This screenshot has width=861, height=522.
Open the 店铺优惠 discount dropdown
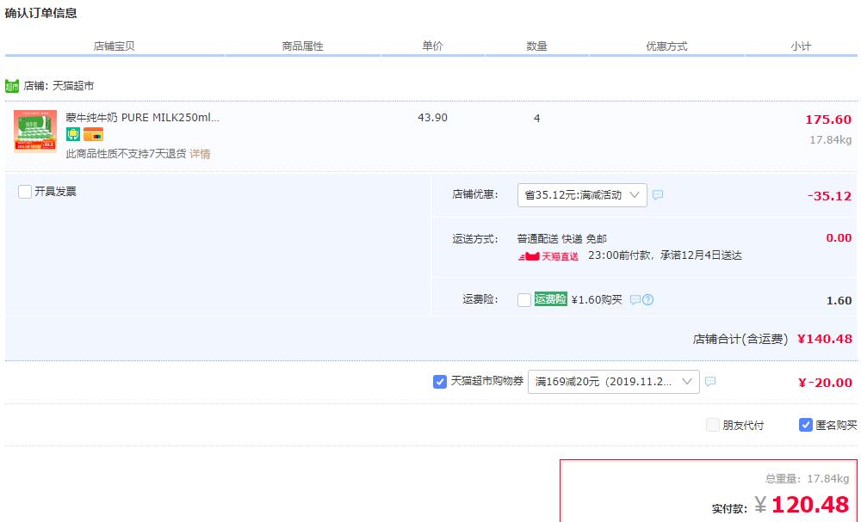(x=582, y=195)
